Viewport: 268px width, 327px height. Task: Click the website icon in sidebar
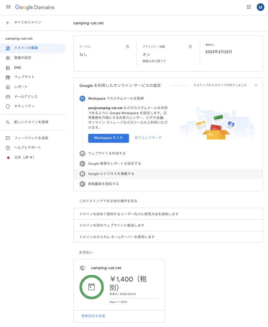8,77
